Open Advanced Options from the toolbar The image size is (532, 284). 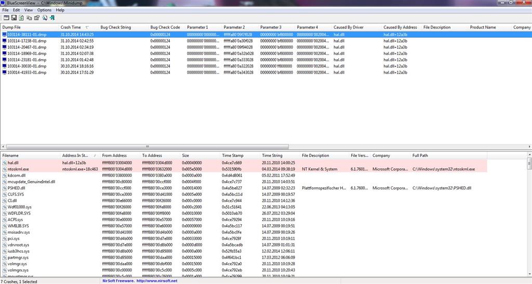pyautogui.click(x=6, y=18)
